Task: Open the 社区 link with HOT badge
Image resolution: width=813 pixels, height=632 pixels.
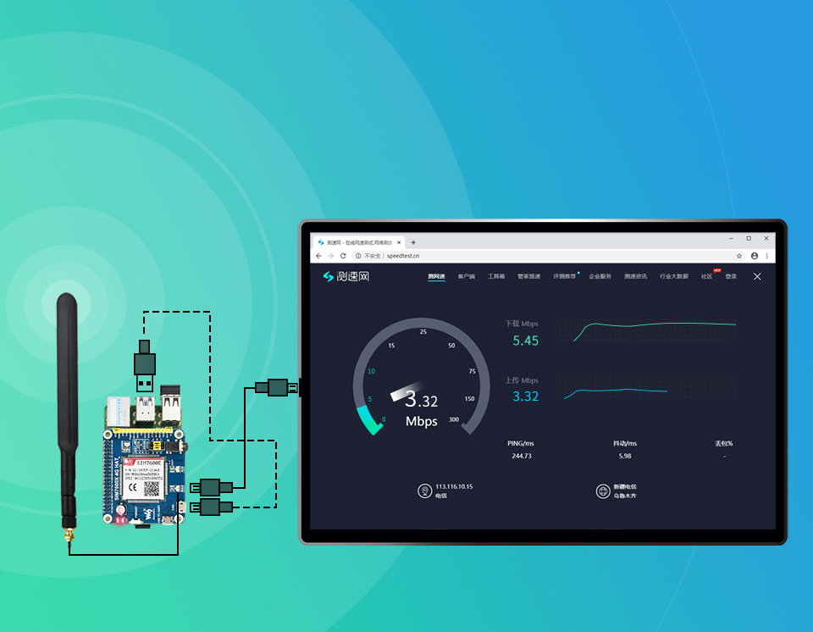Action: coord(706,276)
